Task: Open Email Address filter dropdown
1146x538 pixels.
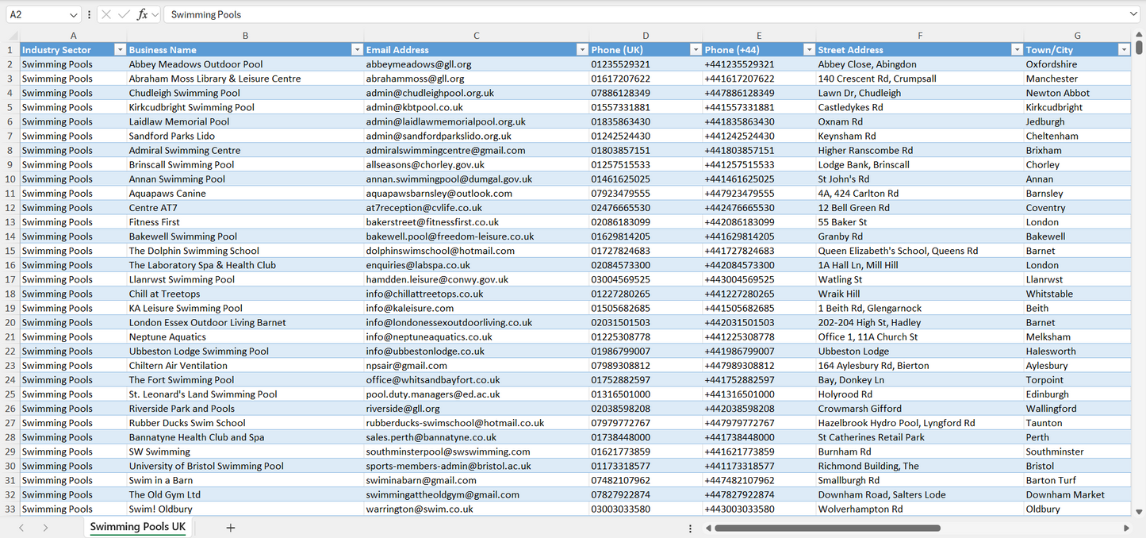Action: pos(582,50)
